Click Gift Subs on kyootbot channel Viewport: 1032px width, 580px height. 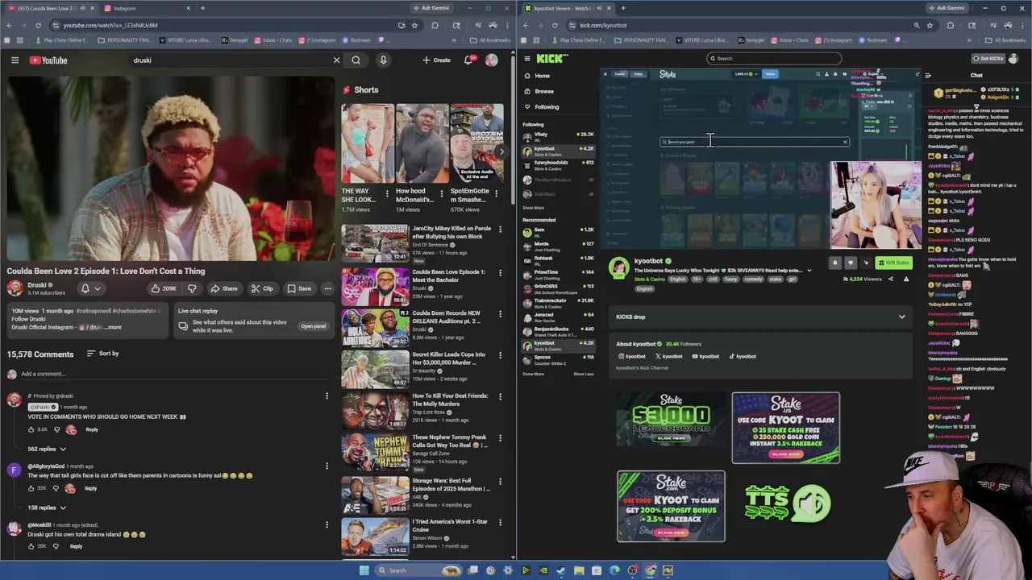point(893,263)
